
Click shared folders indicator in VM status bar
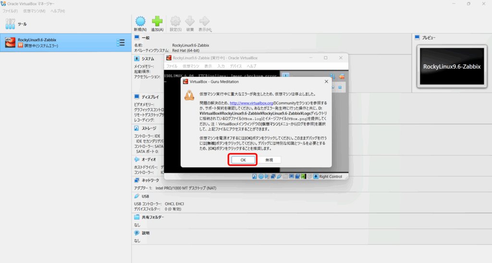[285, 176]
